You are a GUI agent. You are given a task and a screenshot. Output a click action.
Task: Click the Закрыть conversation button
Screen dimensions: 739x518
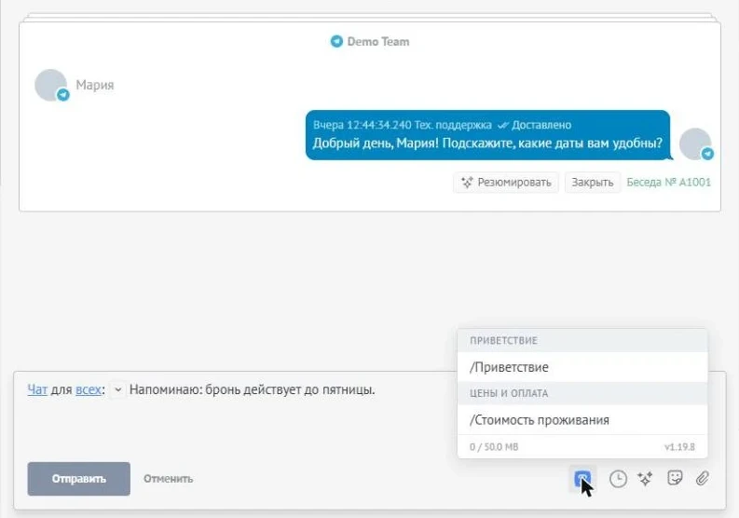[x=593, y=183]
